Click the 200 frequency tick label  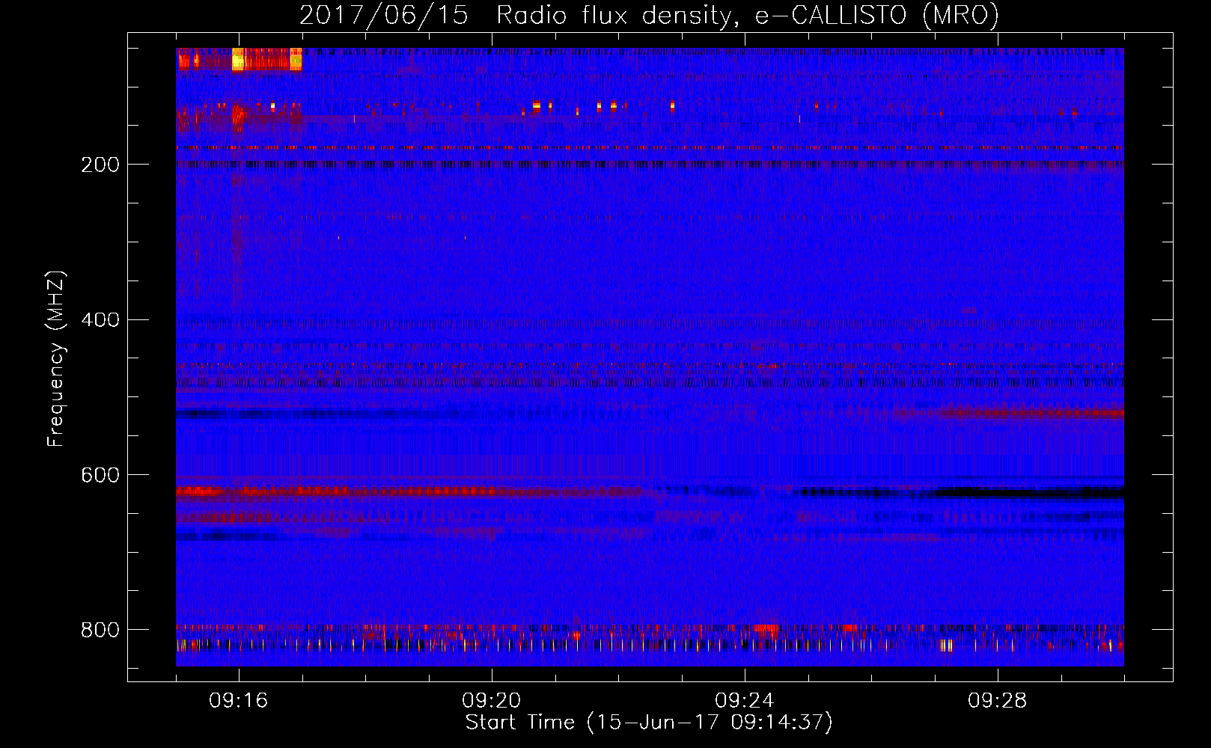point(100,165)
